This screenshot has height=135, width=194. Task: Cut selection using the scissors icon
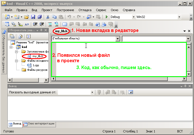click(x=48, y=17)
